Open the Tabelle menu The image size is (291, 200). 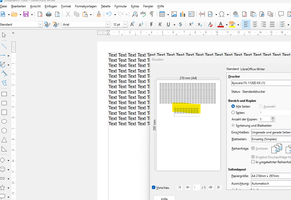click(x=106, y=6)
